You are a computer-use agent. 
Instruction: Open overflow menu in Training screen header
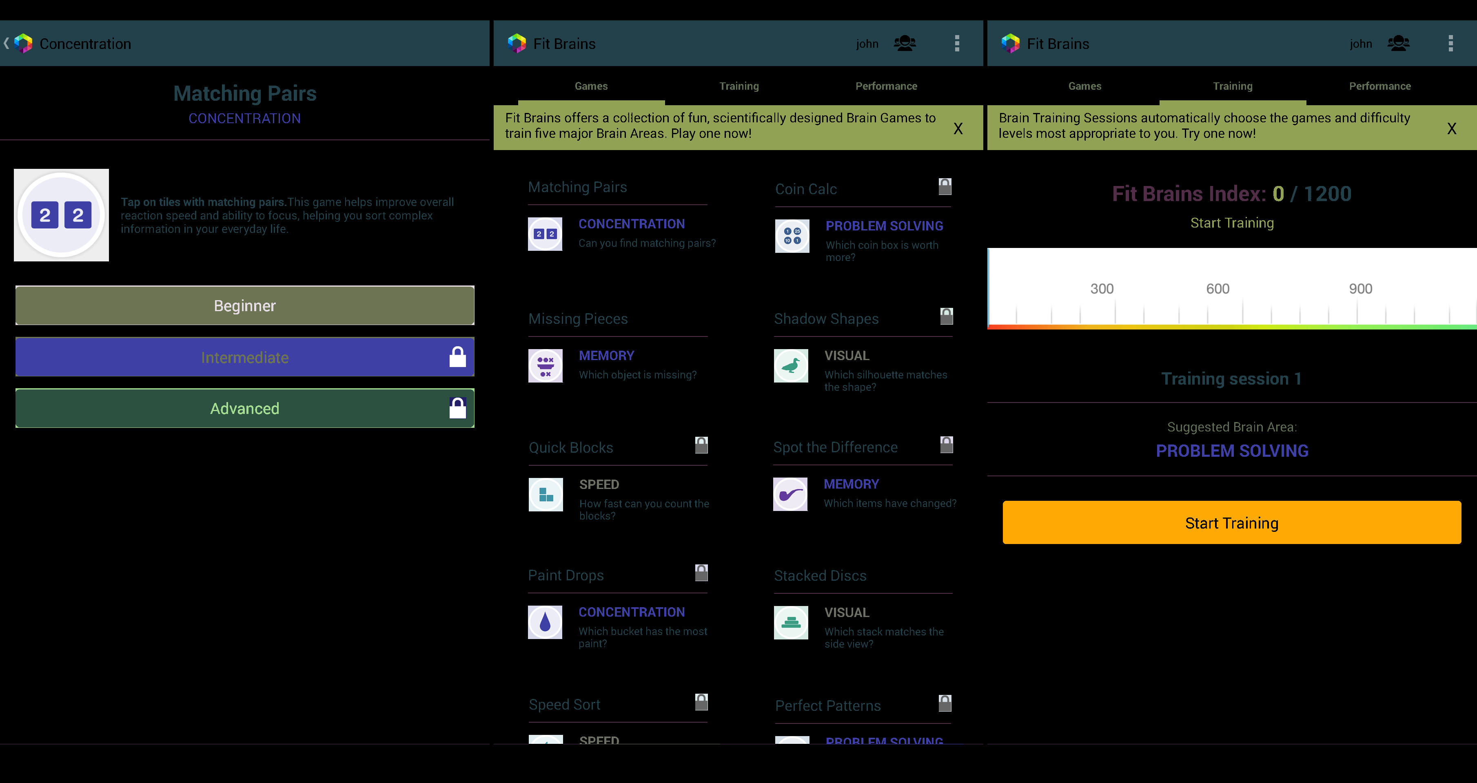coord(1450,44)
